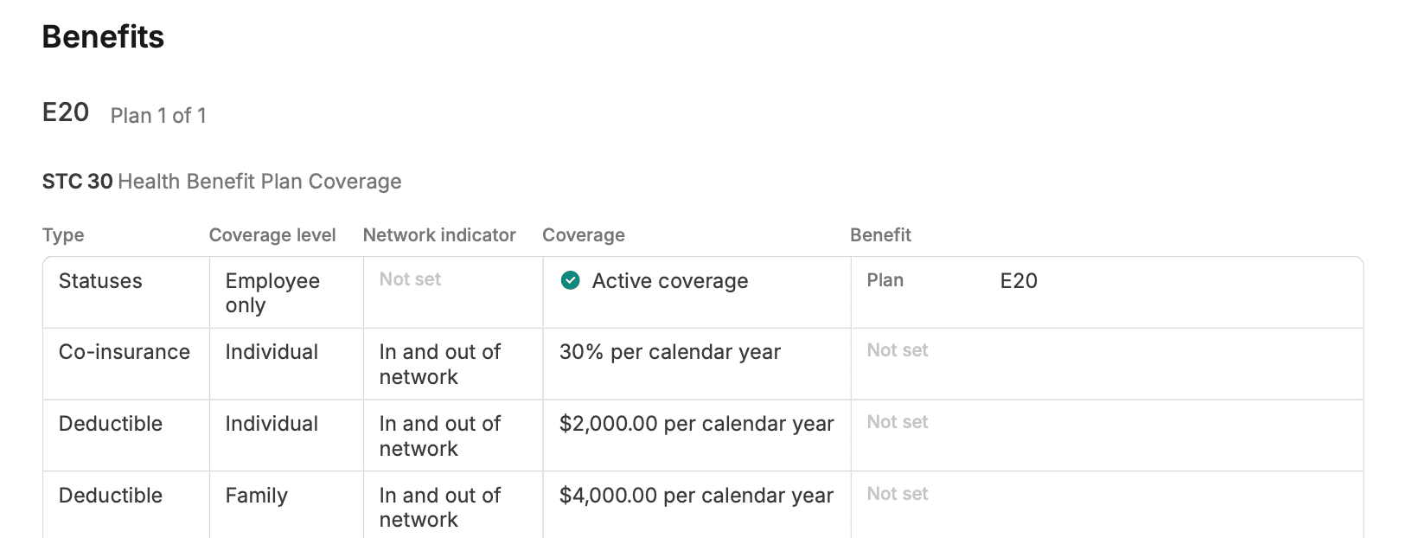Image resolution: width=1406 pixels, height=538 pixels.
Task: Click the Benefit column header
Action: (x=881, y=234)
